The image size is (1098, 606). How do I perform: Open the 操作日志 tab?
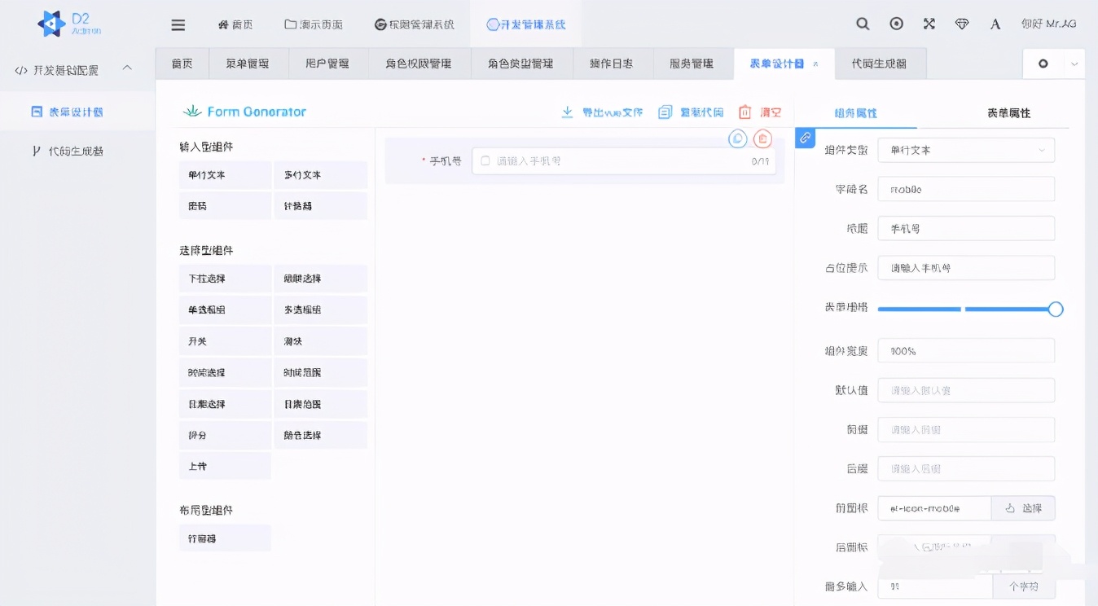pos(612,63)
